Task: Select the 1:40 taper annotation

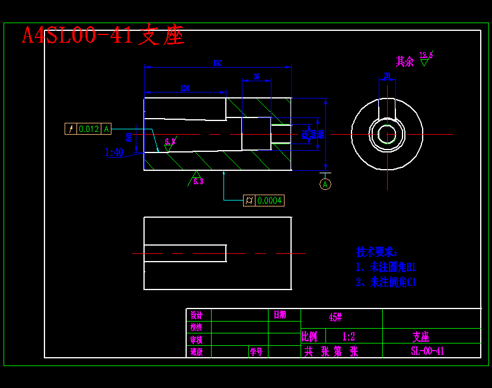Action: pos(114,152)
